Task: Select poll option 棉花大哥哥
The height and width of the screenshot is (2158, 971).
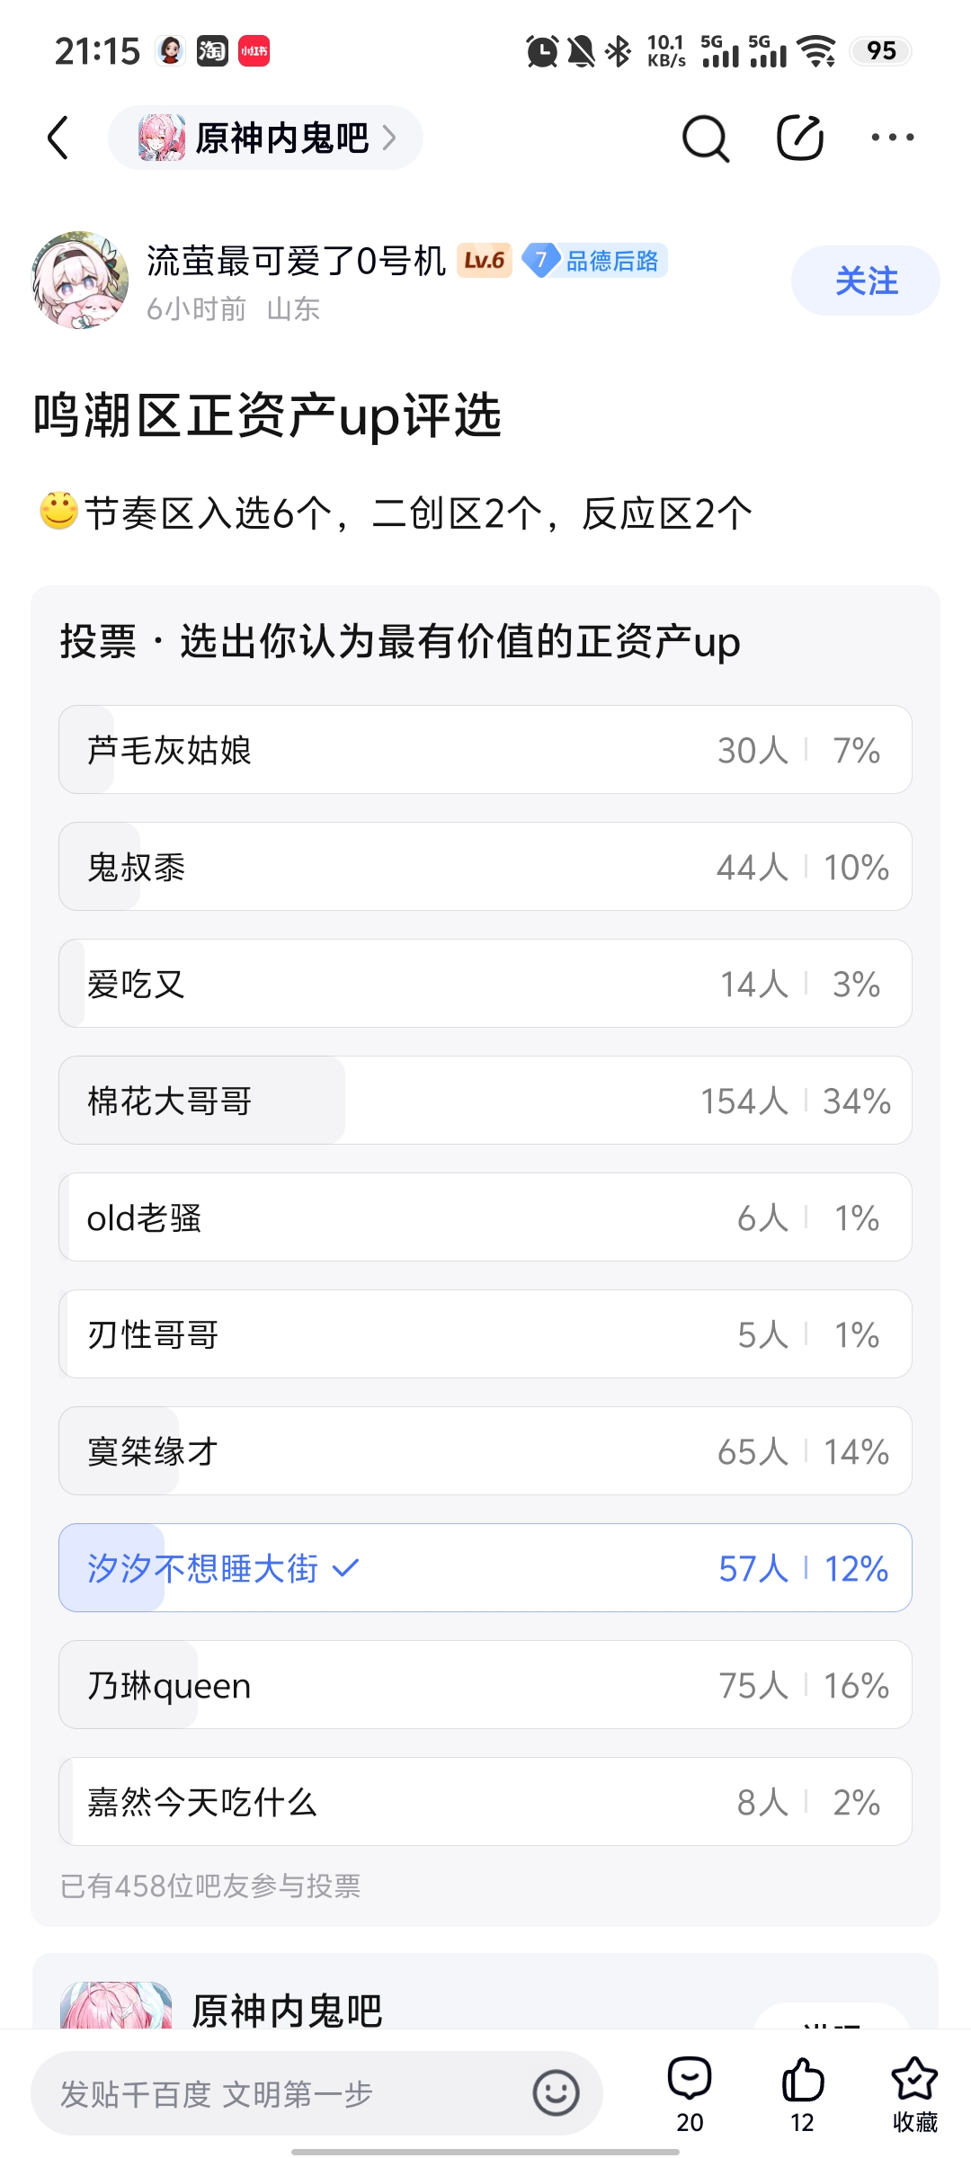Action: pyautogui.click(x=485, y=1101)
